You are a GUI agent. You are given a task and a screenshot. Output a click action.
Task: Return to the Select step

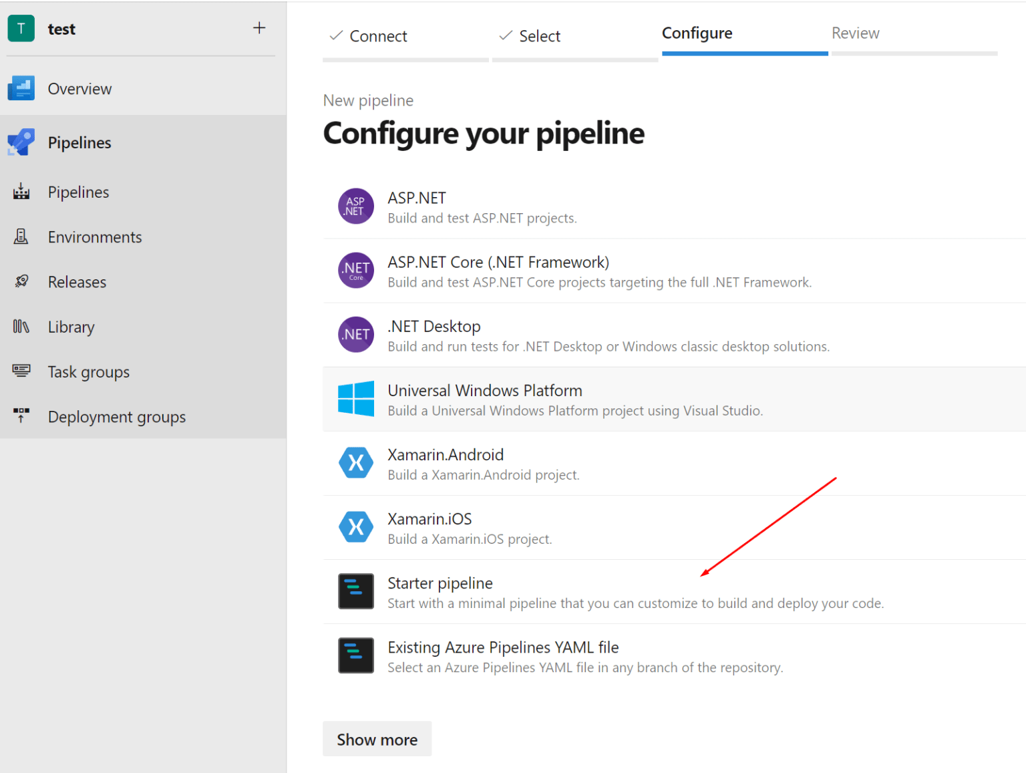click(x=539, y=35)
